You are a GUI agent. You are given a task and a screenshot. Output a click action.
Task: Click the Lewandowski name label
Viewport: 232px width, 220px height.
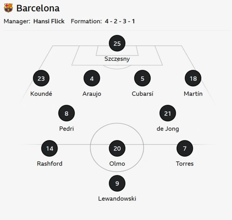117,199
